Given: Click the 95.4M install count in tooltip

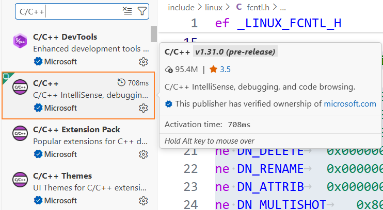Looking at the screenshot, I should point(182,69).
